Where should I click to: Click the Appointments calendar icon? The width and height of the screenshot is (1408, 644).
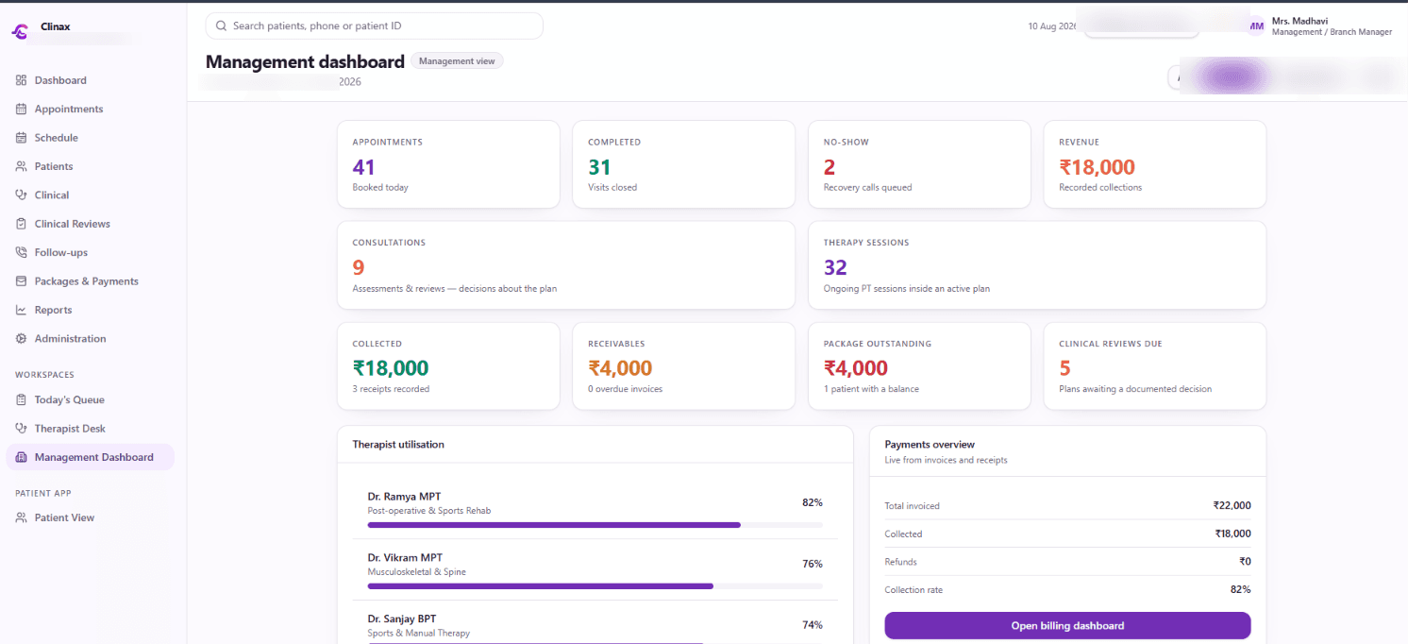21,109
